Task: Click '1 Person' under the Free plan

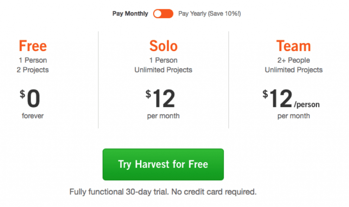Action: tap(33, 60)
